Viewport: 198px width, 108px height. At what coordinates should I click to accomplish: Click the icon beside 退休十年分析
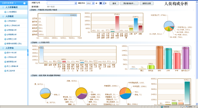click(x=5, y=53)
